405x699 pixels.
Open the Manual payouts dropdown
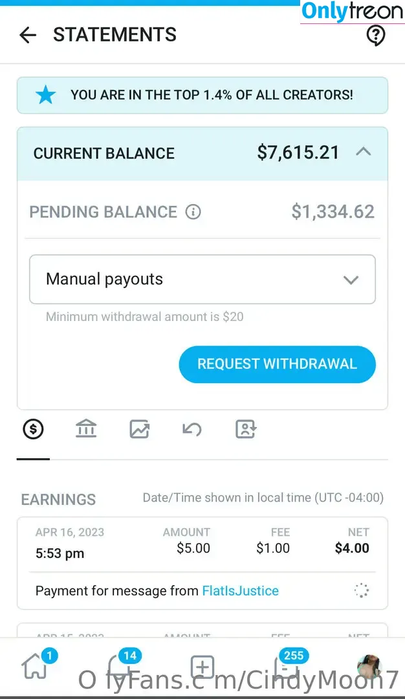click(x=202, y=280)
